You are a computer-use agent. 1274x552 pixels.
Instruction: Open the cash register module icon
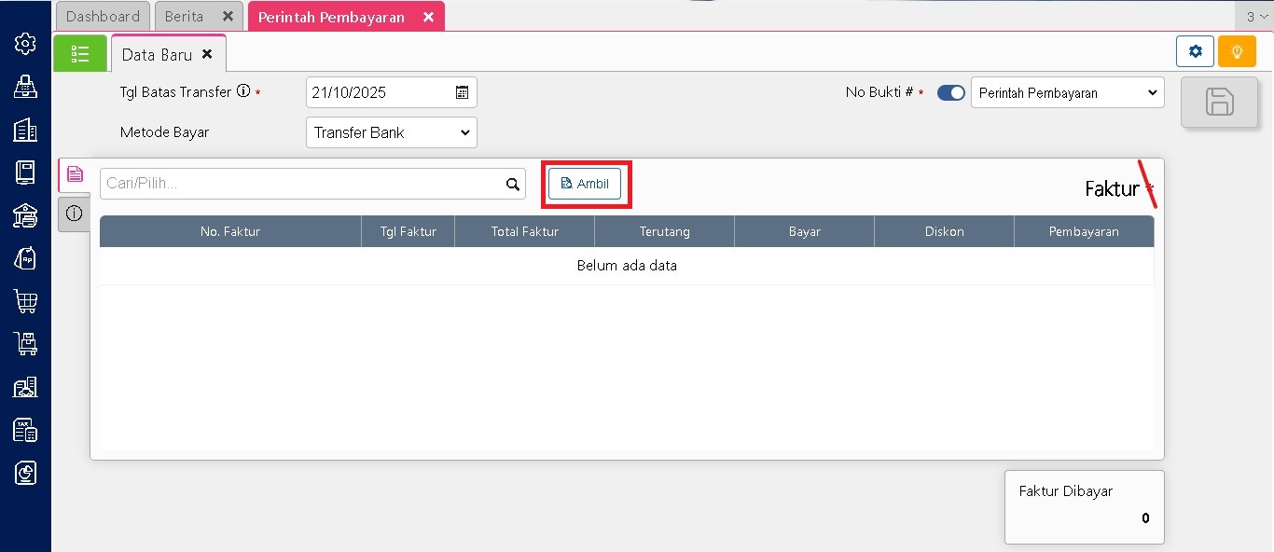[x=25, y=87]
